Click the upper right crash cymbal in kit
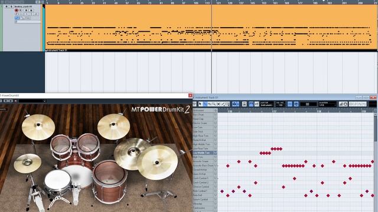The image size is (378, 212). coord(113,127)
